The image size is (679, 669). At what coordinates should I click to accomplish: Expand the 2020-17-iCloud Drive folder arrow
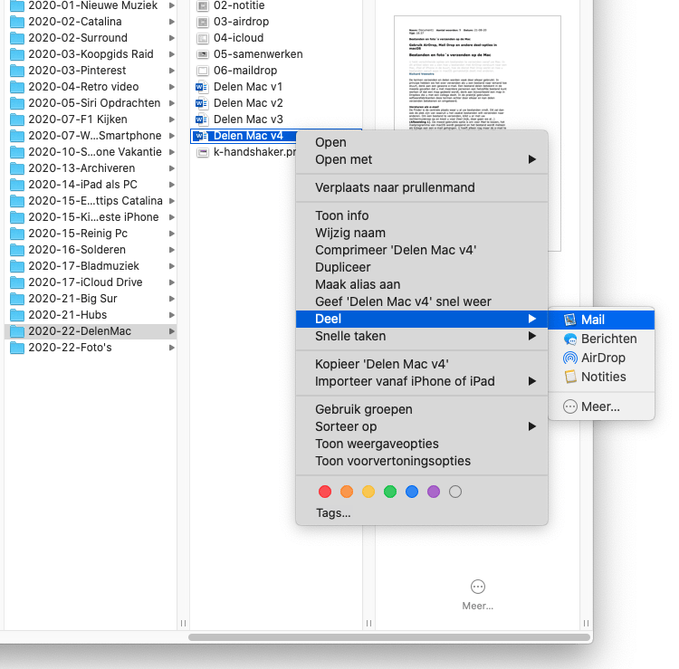171,282
